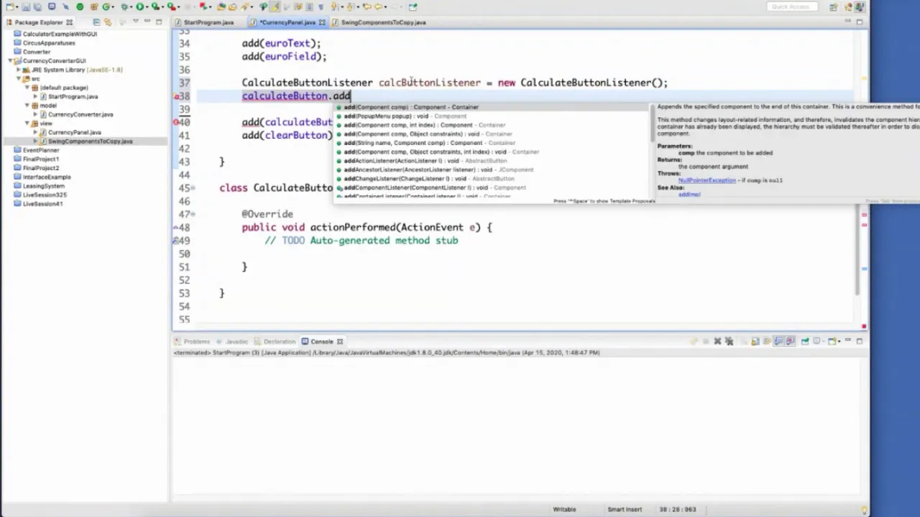Open the New file dropdown in toolbar
The image size is (920, 517).
[x=16, y=7]
